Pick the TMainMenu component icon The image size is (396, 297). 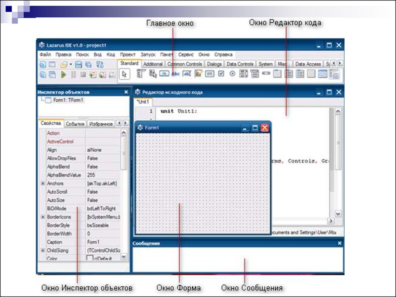[x=141, y=73]
